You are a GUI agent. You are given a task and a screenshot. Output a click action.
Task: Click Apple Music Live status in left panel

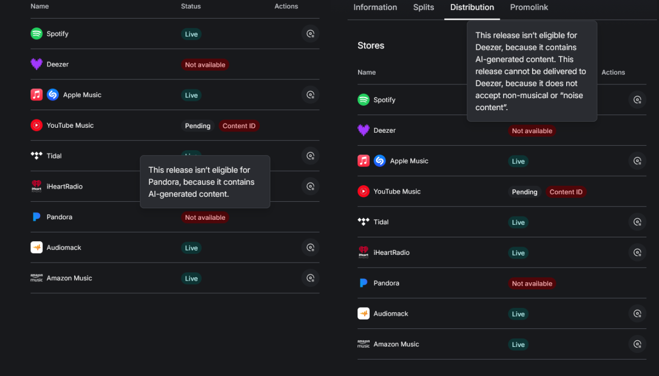coord(191,95)
